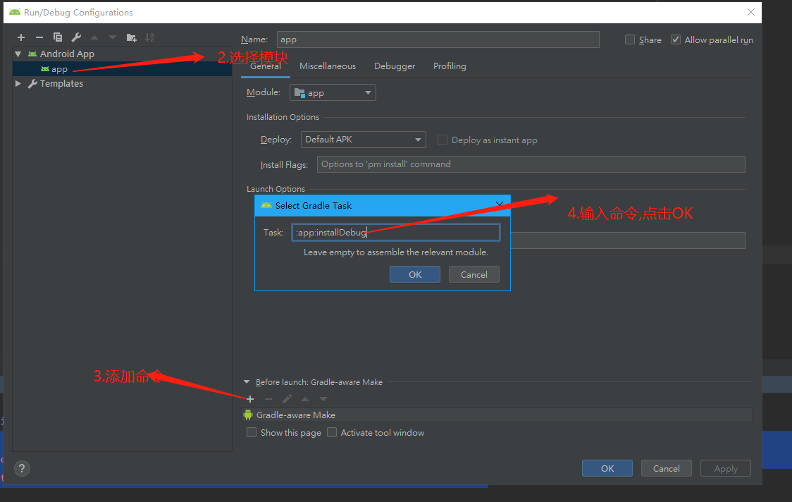This screenshot has height=502, width=792.
Task: Add a before-launch task with plus icon
Action: point(250,398)
